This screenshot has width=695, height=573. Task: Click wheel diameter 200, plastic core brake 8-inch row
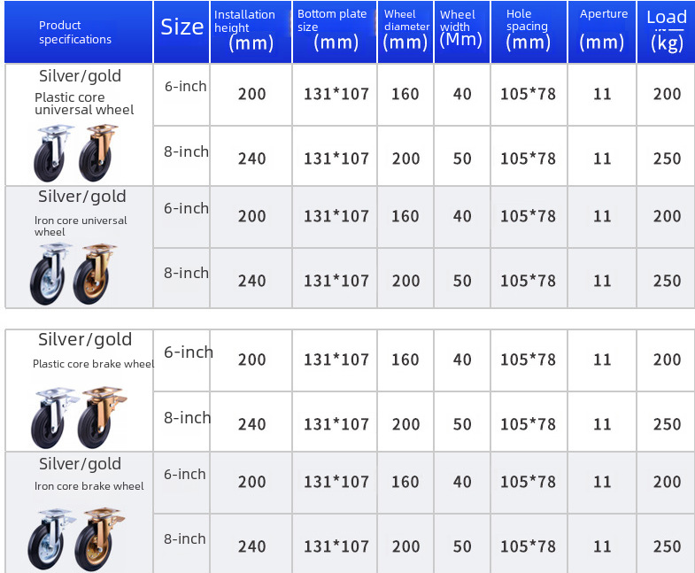405,424
